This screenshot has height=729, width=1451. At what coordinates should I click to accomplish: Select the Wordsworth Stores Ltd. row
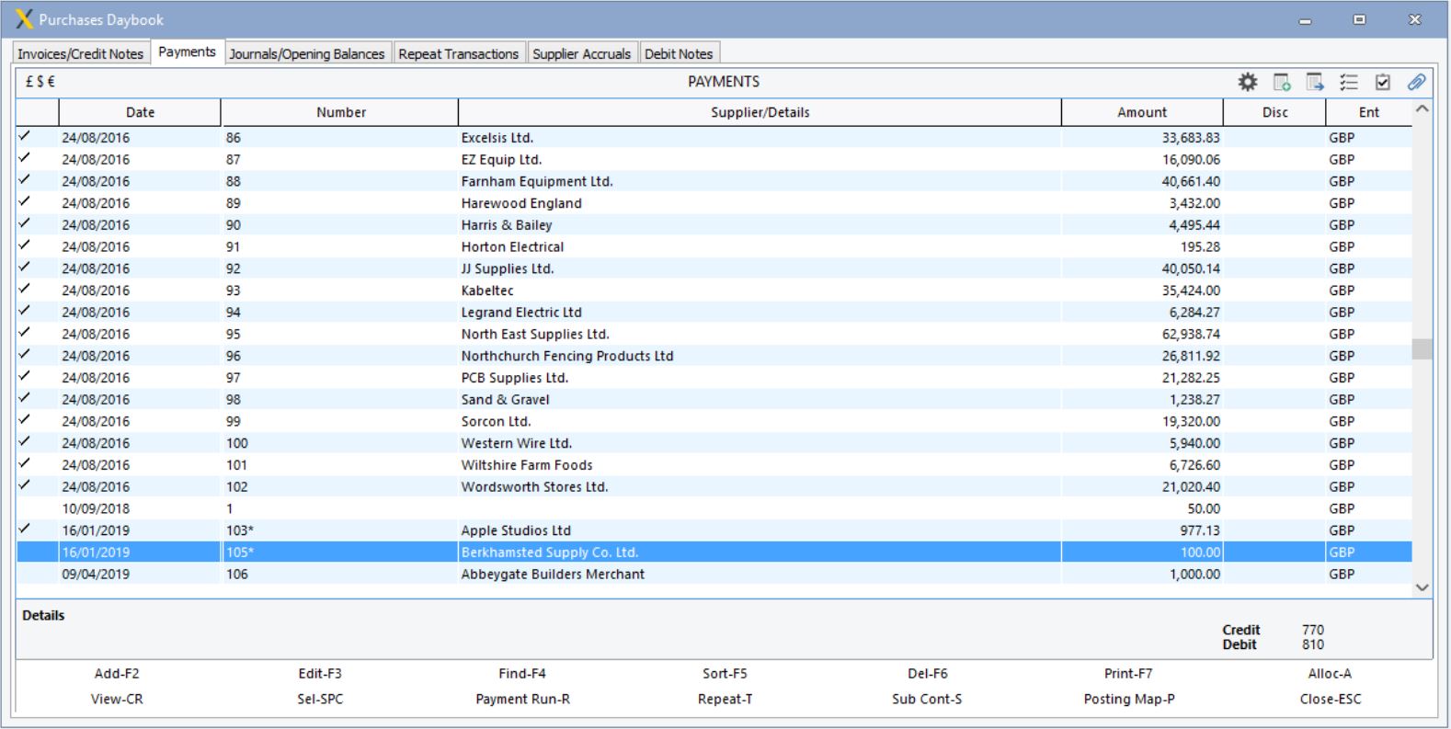pos(714,486)
